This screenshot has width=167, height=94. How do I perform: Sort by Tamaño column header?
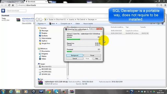tap(143, 27)
